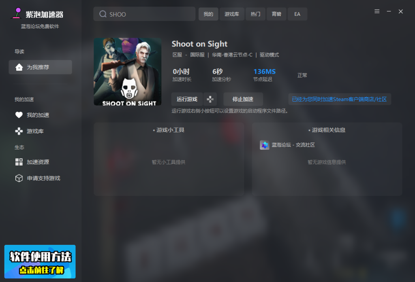This screenshot has height=282, width=415.
Task: Click the 蓝泡论坛 forum icon
Action: pyautogui.click(x=264, y=145)
